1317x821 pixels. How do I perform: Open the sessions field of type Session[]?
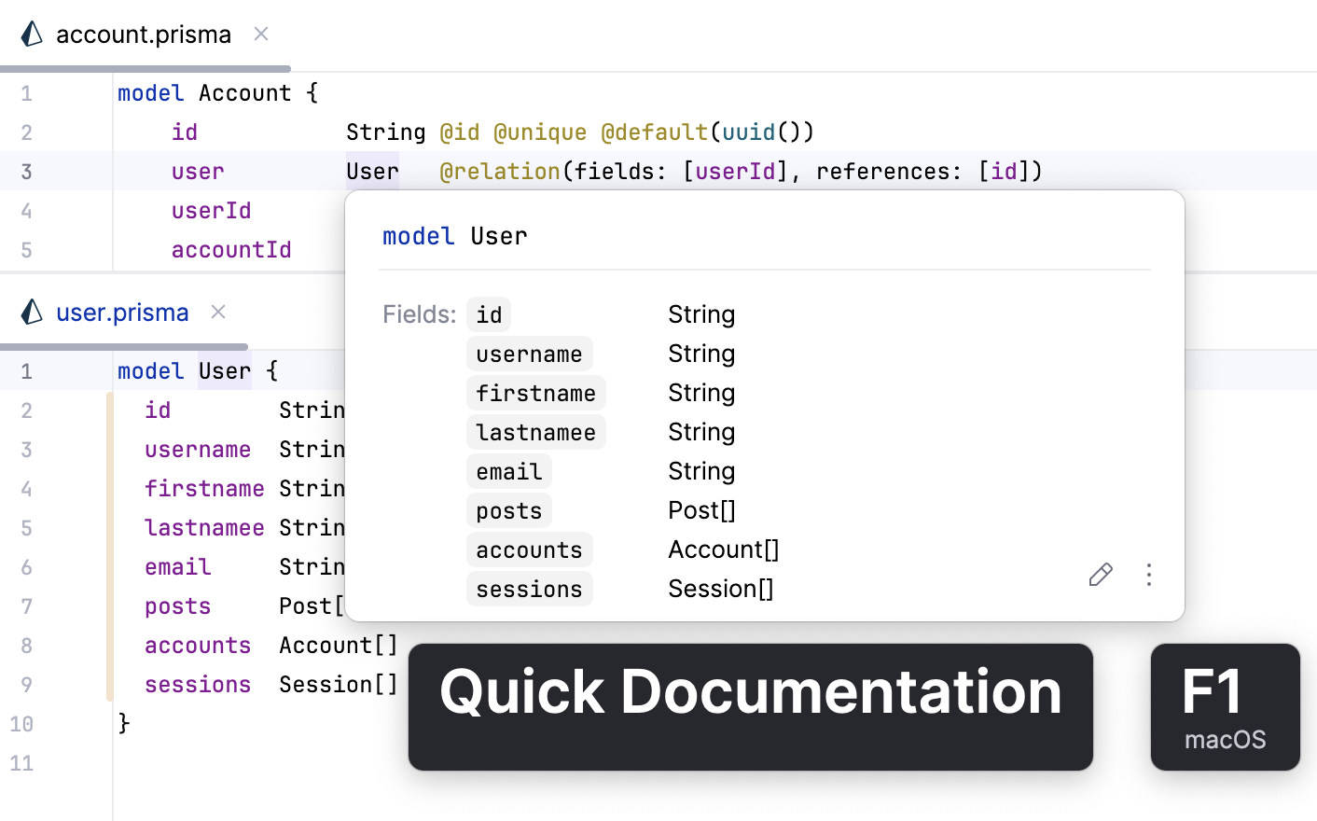click(529, 589)
